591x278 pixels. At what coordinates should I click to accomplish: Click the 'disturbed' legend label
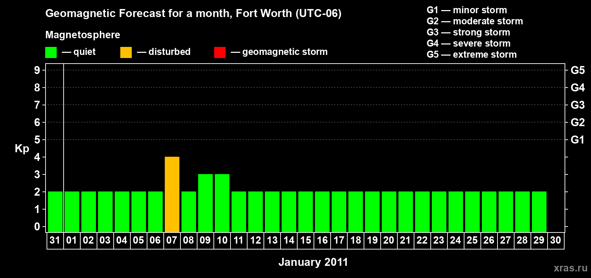[x=169, y=52]
